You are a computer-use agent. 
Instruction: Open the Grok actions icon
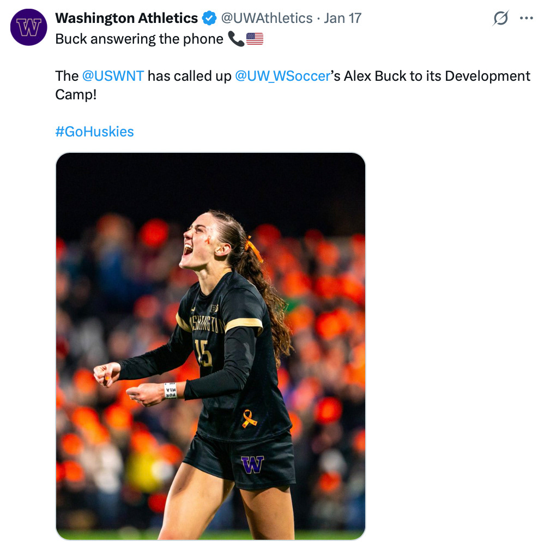point(500,19)
